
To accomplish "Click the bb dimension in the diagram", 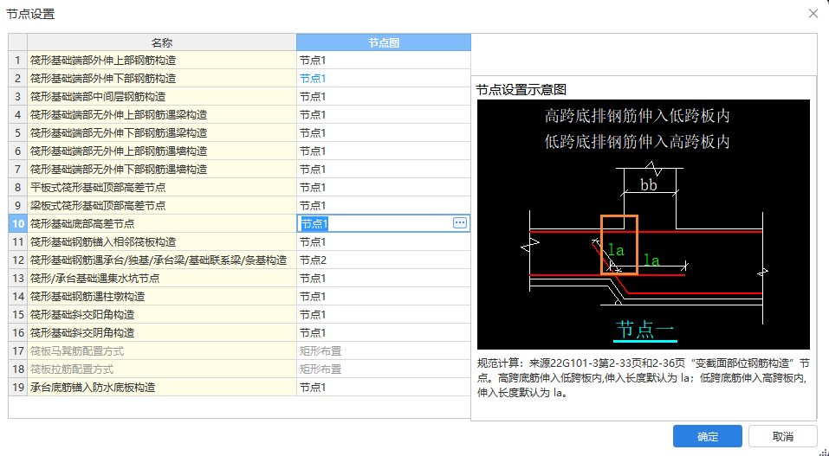I will pyautogui.click(x=649, y=185).
